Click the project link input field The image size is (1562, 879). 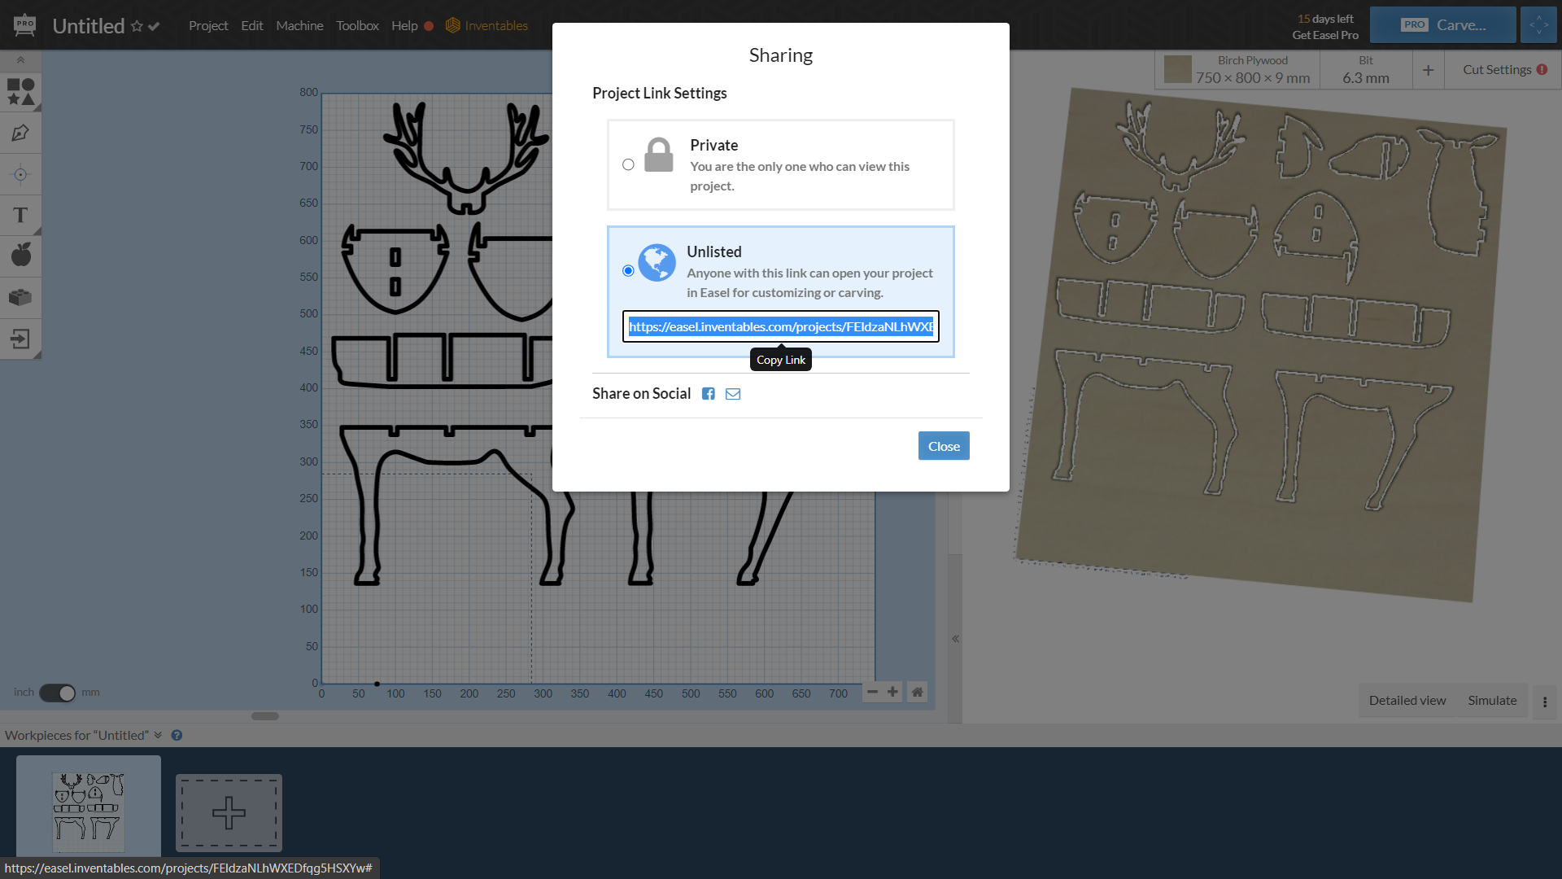point(781,326)
